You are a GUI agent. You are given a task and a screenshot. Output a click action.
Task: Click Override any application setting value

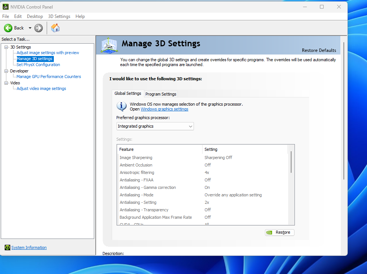click(233, 195)
